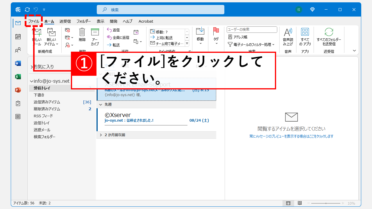
Task: Collapse the info@jo-sys.net account tree
Action: 32,81
